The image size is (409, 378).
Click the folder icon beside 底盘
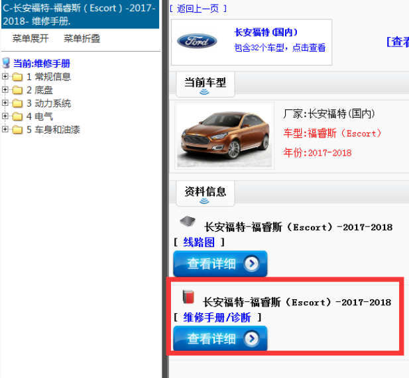[17, 90]
